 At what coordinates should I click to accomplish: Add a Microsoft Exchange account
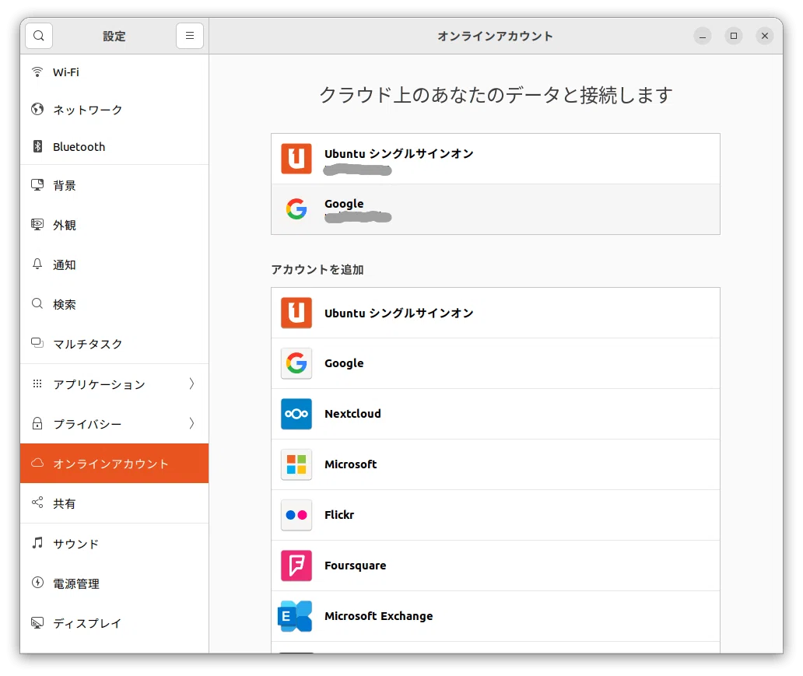tap(495, 616)
